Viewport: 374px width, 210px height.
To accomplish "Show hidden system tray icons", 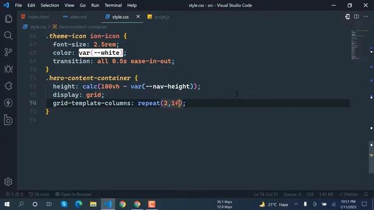I will point(296,204).
